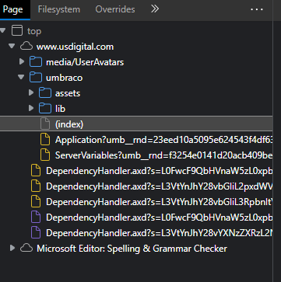Screen dimensions: 281x282
Task: Collapse the umbraco folder
Action: click(x=21, y=78)
